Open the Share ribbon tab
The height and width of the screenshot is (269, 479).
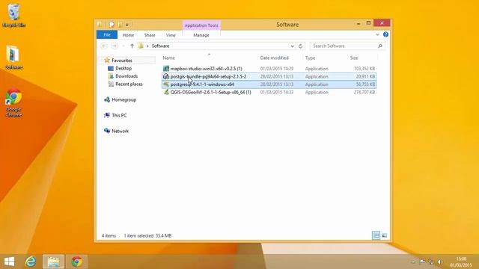pos(150,35)
